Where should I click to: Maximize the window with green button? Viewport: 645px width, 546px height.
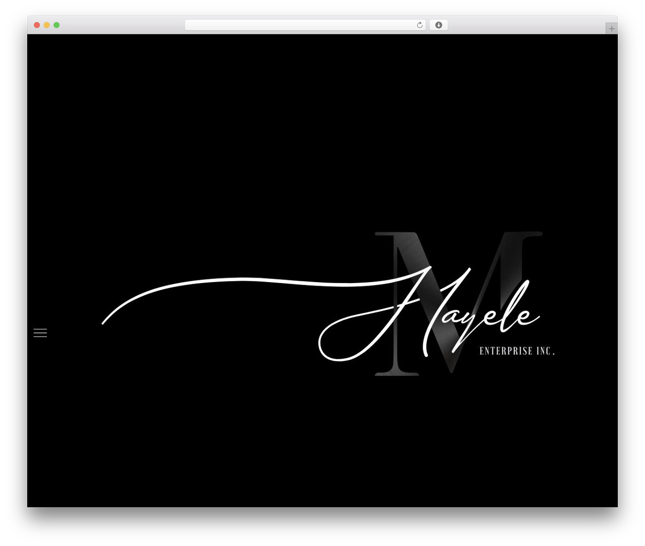[56, 25]
